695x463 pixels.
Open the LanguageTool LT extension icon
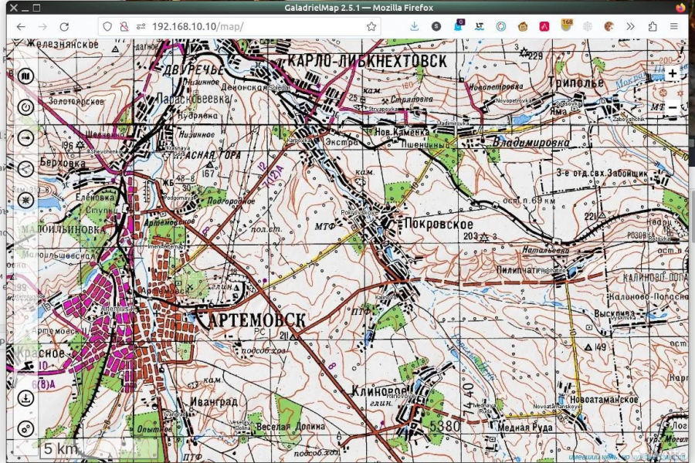pos(479,26)
